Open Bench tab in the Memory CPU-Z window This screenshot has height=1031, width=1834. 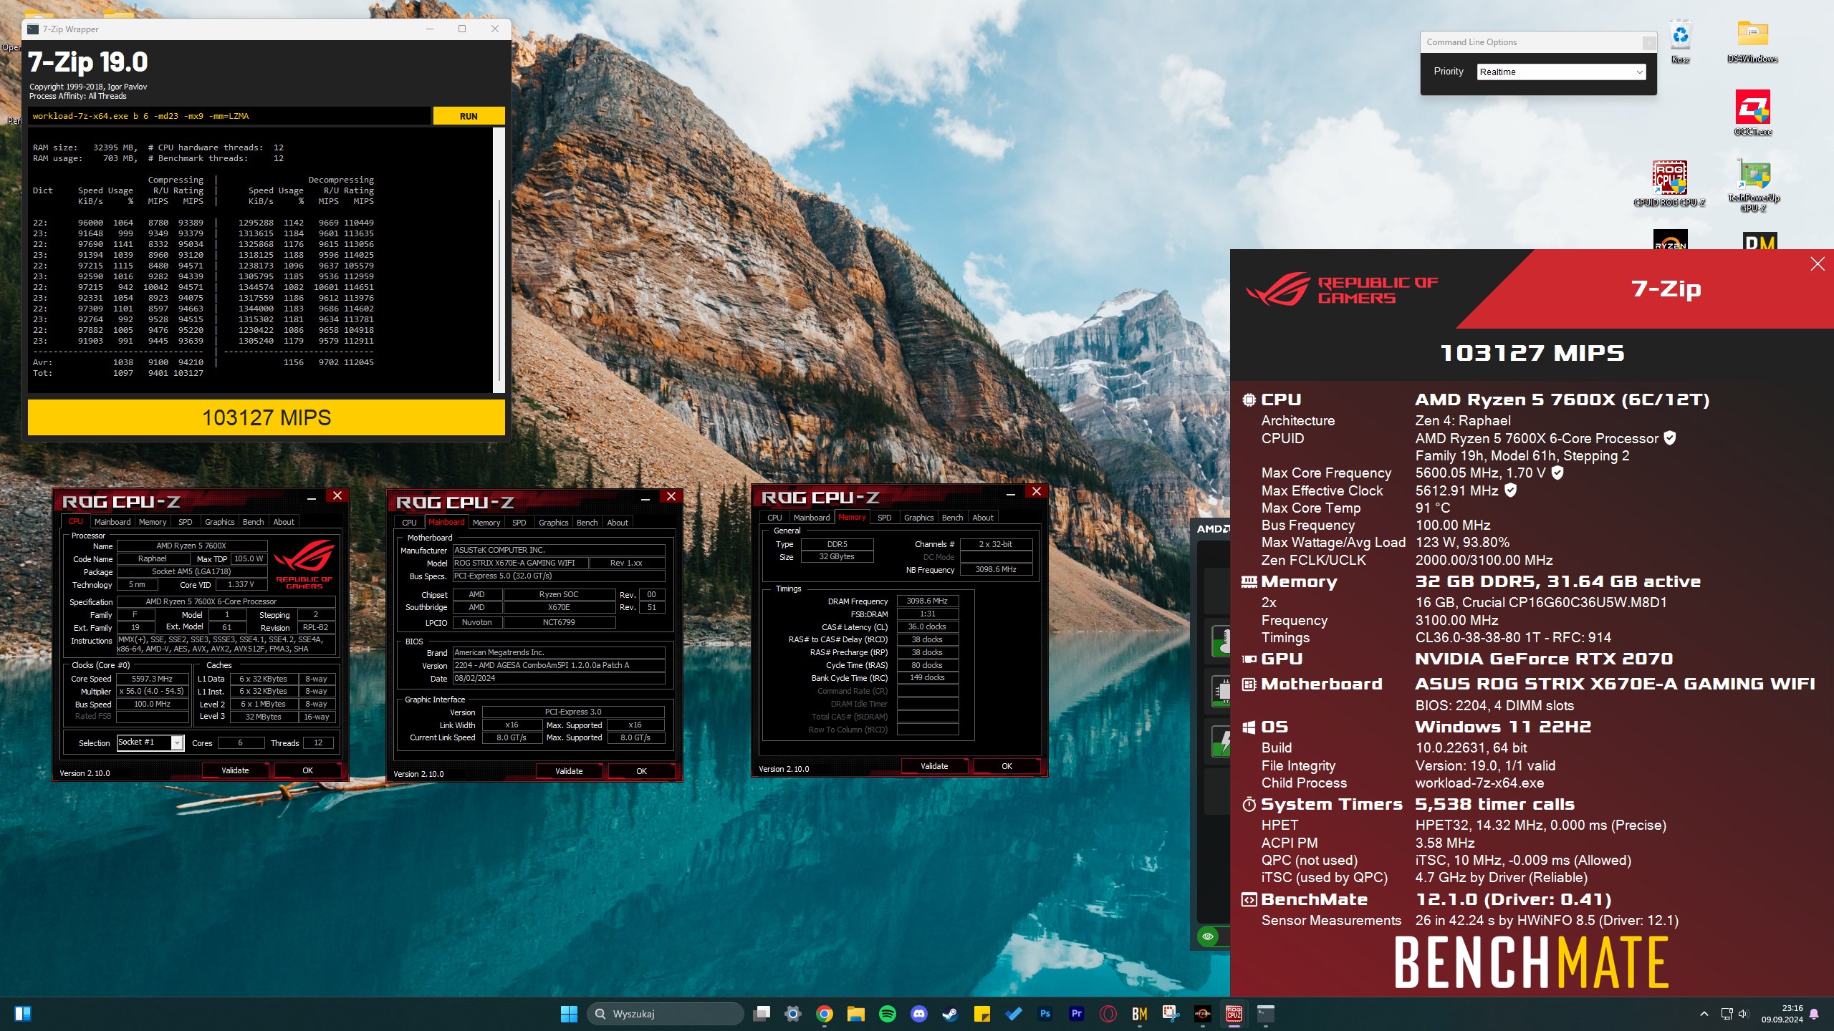952,518
